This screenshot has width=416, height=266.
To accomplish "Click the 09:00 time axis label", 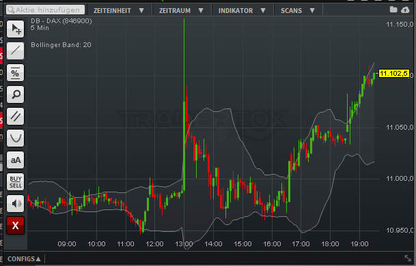I will pyautogui.click(x=67, y=244).
